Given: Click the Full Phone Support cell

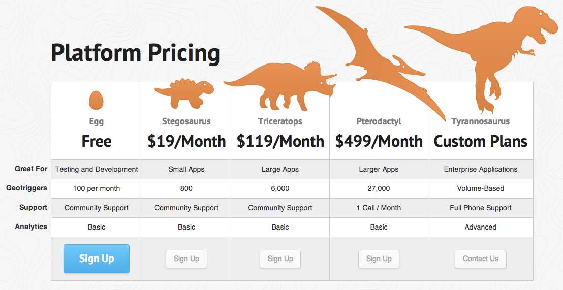Looking at the screenshot, I should tap(481, 208).
